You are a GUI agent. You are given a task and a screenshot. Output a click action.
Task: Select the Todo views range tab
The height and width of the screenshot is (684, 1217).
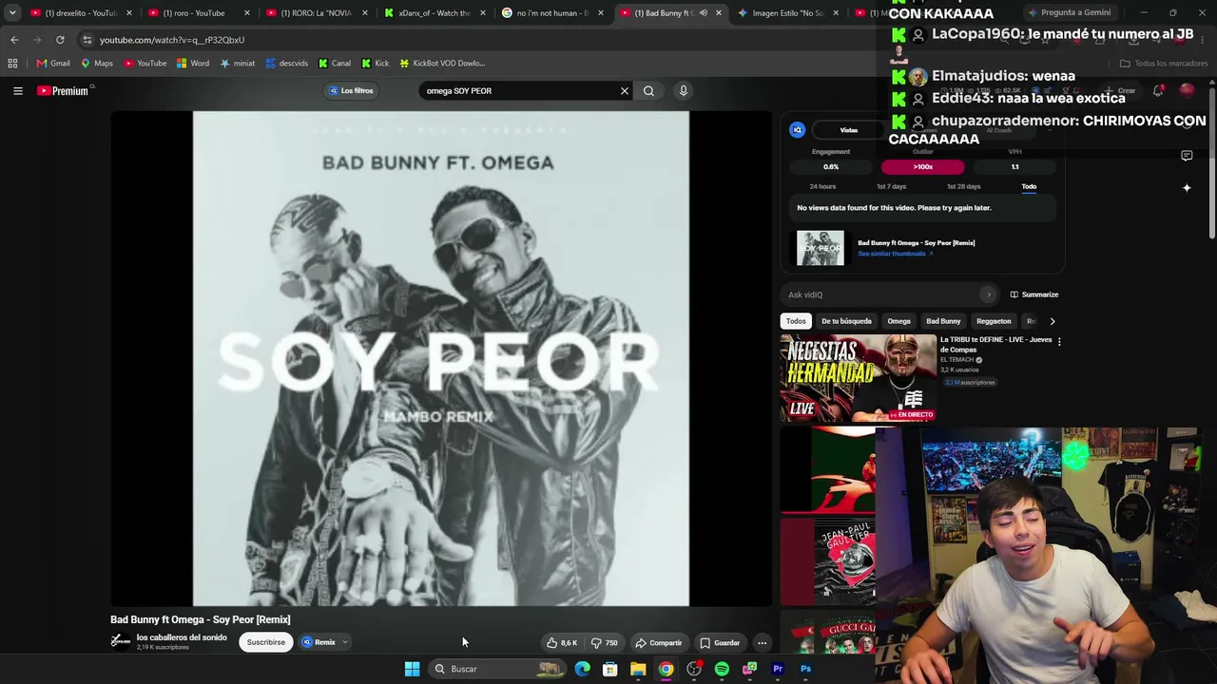tap(1029, 186)
